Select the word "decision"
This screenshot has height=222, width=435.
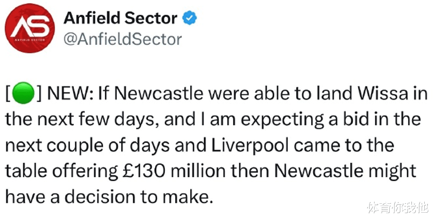(x=100, y=197)
